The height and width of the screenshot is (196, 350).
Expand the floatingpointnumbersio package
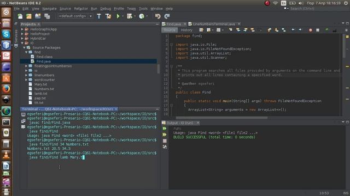[26, 66]
